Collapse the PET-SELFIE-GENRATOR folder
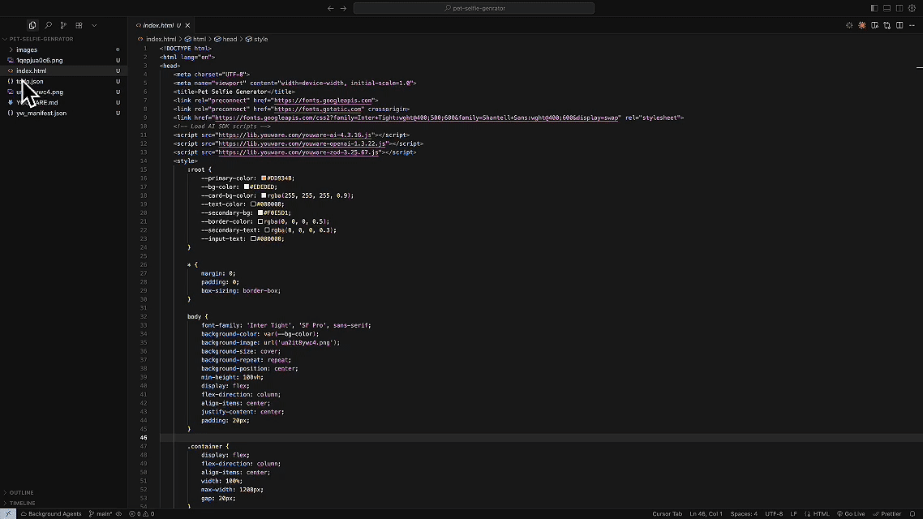The height and width of the screenshot is (519, 923). point(45,38)
